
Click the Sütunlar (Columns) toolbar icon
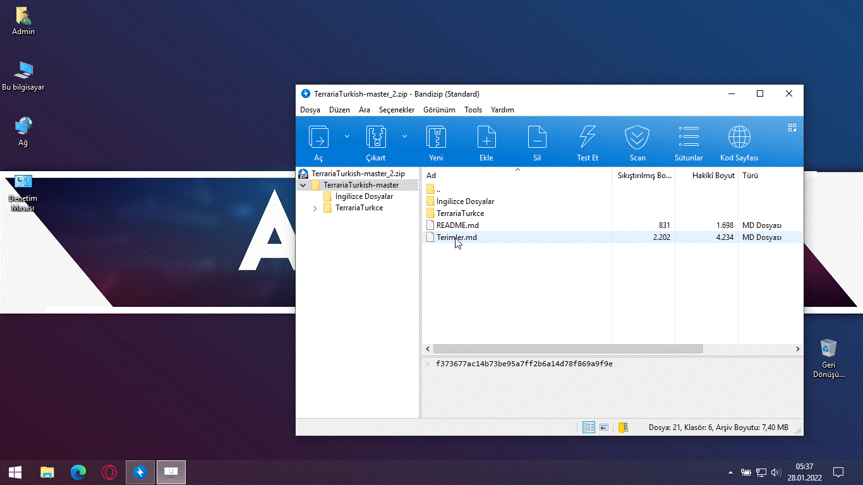click(x=689, y=137)
